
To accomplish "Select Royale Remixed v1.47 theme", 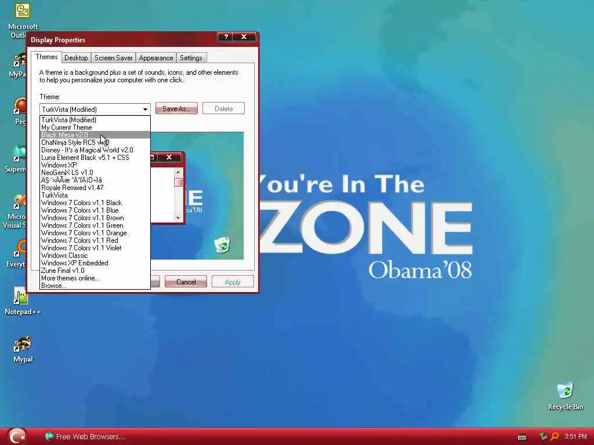I will click(x=95, y=188).
